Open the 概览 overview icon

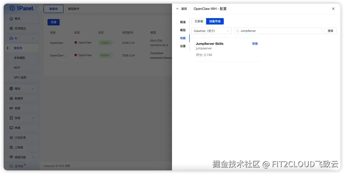(11, 19)
